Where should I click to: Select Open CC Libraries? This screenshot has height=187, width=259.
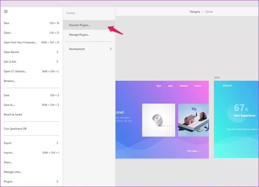tap(15, 71)
